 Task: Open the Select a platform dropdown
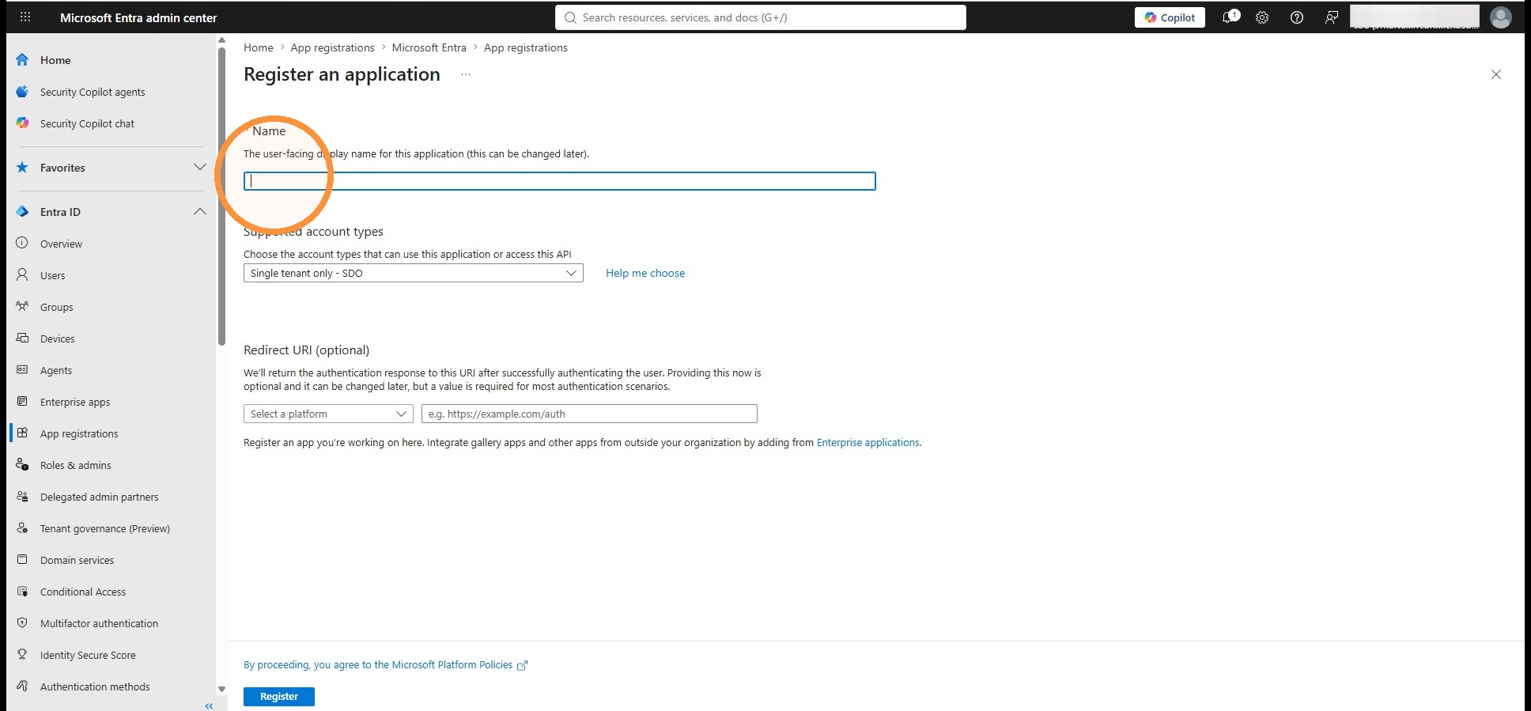click(x=328, y=414)
